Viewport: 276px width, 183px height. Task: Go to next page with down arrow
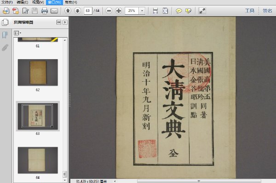click(77, 11)
